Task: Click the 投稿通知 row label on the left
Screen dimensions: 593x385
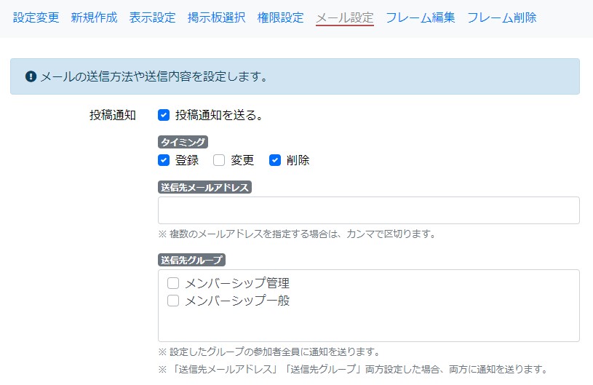Action: 113,115
